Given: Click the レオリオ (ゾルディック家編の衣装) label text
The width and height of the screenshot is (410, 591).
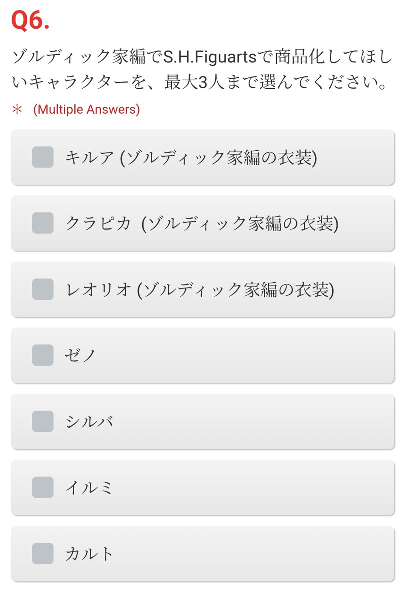Looking at the screenshot, I should [x=200, y=290].
